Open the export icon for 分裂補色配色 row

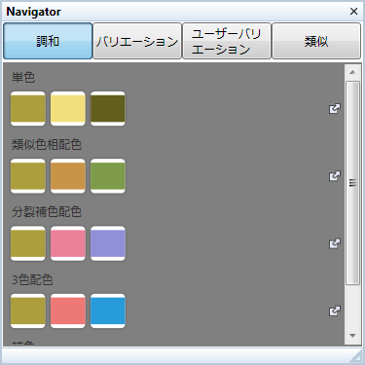(x=335, y=243)
